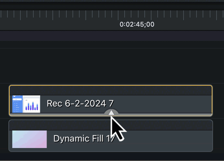Image resolution: width=224 pixels, height=161 pixels.
Task: Click the Rec 6-2-2024 7 clip thumbnail
Action: 26,104
